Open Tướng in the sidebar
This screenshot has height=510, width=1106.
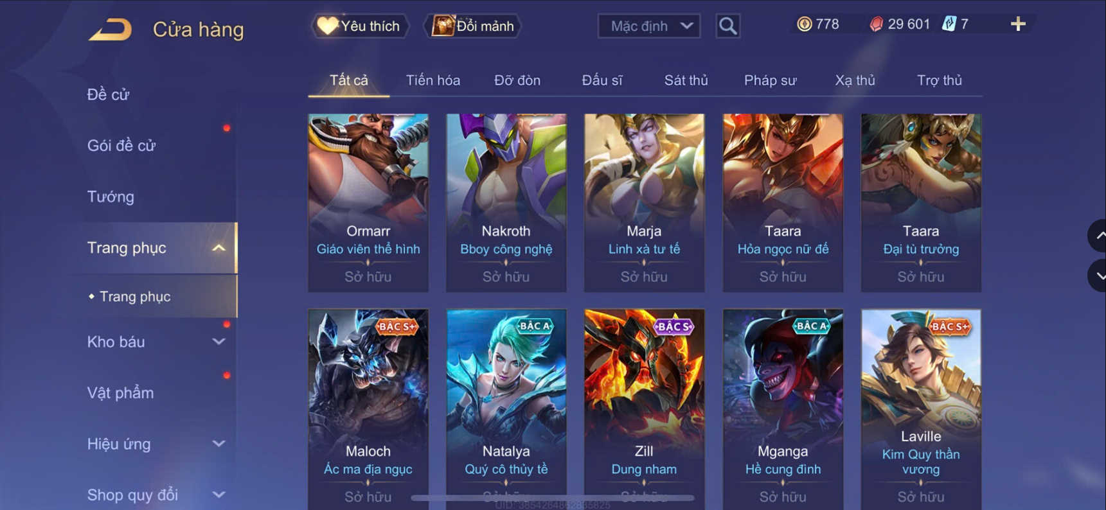pyautogui.click(x=111, y=197)
